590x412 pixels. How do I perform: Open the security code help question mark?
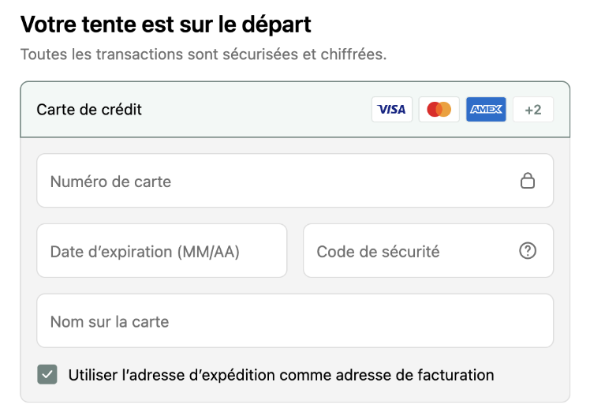click(528, 251)
